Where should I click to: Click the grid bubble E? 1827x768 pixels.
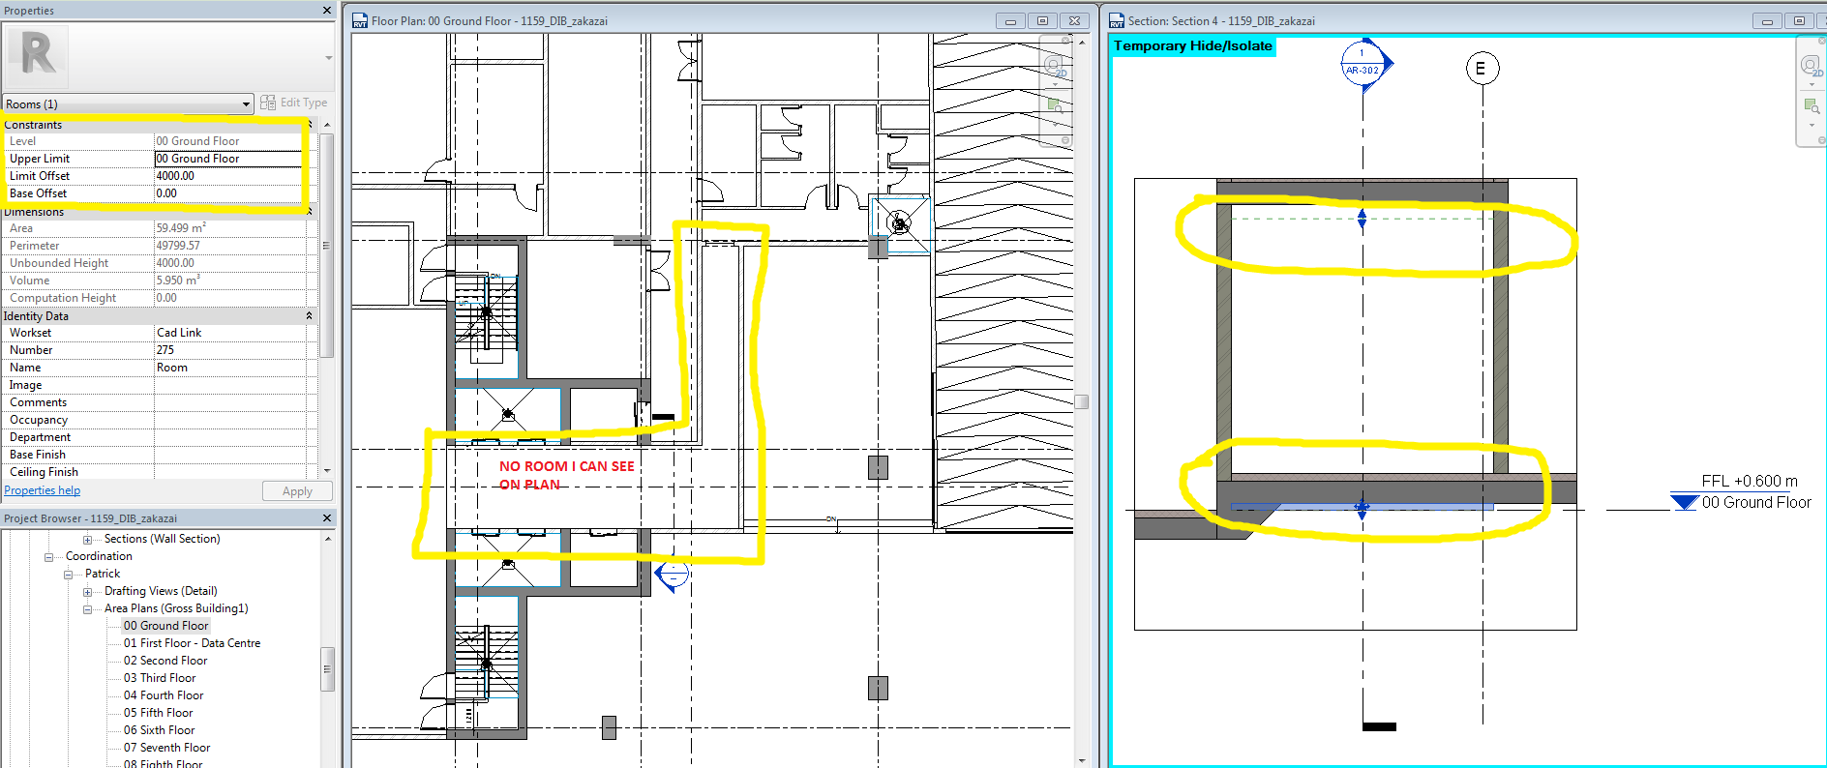[1482, 69]
